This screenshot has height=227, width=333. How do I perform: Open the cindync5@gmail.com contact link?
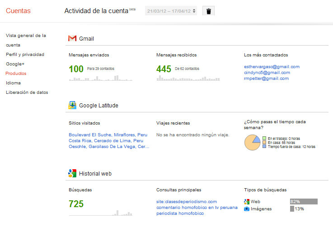267,73
